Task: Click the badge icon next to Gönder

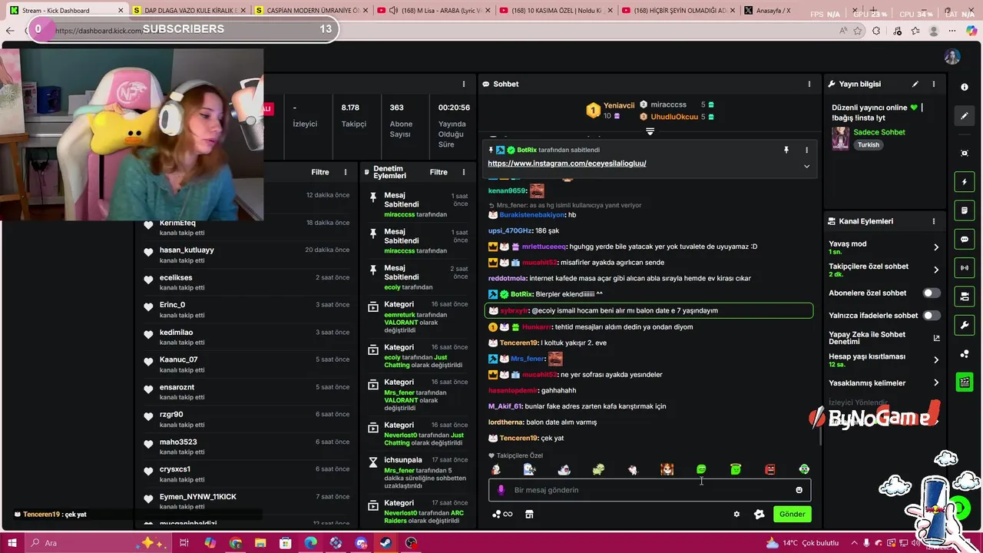Action: (760, 515)
